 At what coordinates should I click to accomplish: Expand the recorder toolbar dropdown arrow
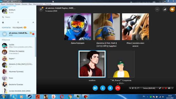click(130, 88)
